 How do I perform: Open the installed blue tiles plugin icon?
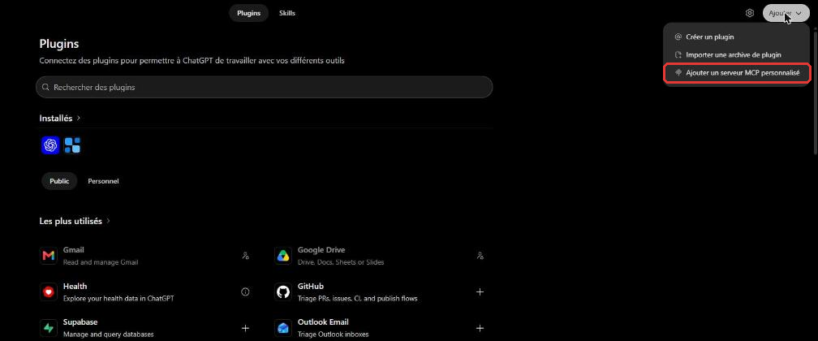coord(72,145)
